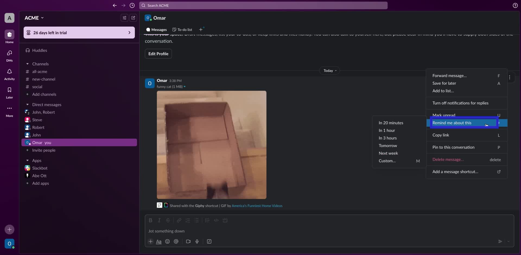Mark the message as unread

(444, 115)
